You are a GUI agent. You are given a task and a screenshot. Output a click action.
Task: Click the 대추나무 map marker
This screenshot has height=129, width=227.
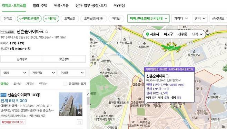pos(144,43)
